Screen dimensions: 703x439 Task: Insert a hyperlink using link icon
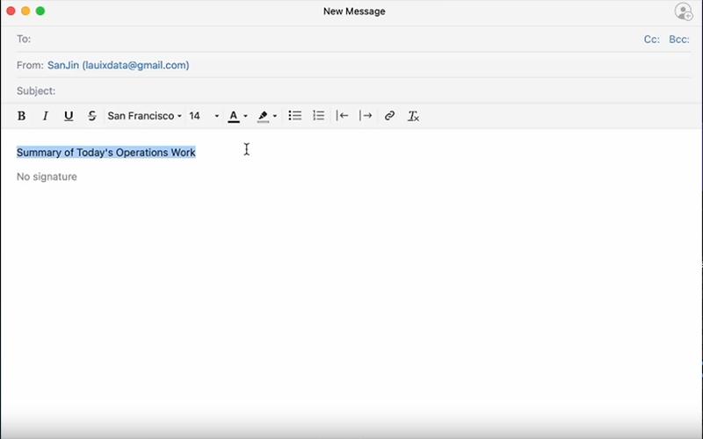[389, 116]
